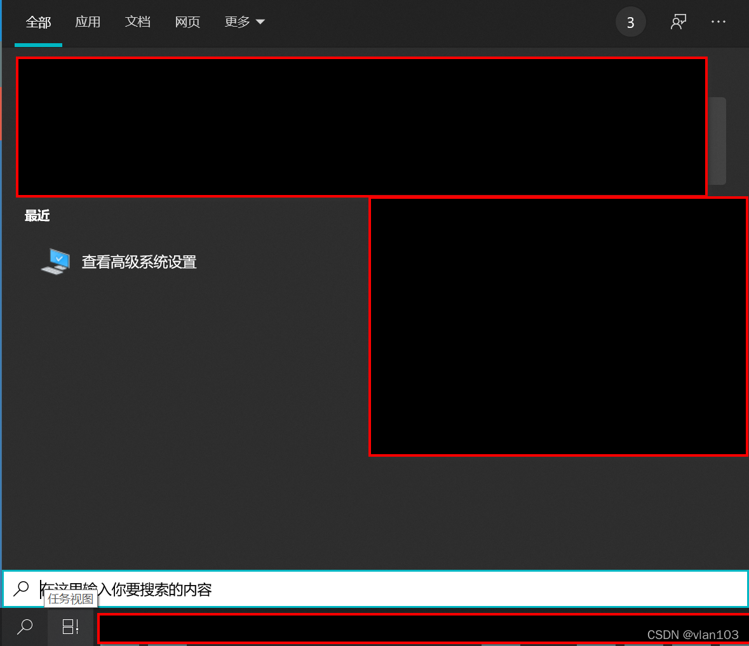
Task: Expand the 更多 dropdown
Action: click(x=244, y=21)
